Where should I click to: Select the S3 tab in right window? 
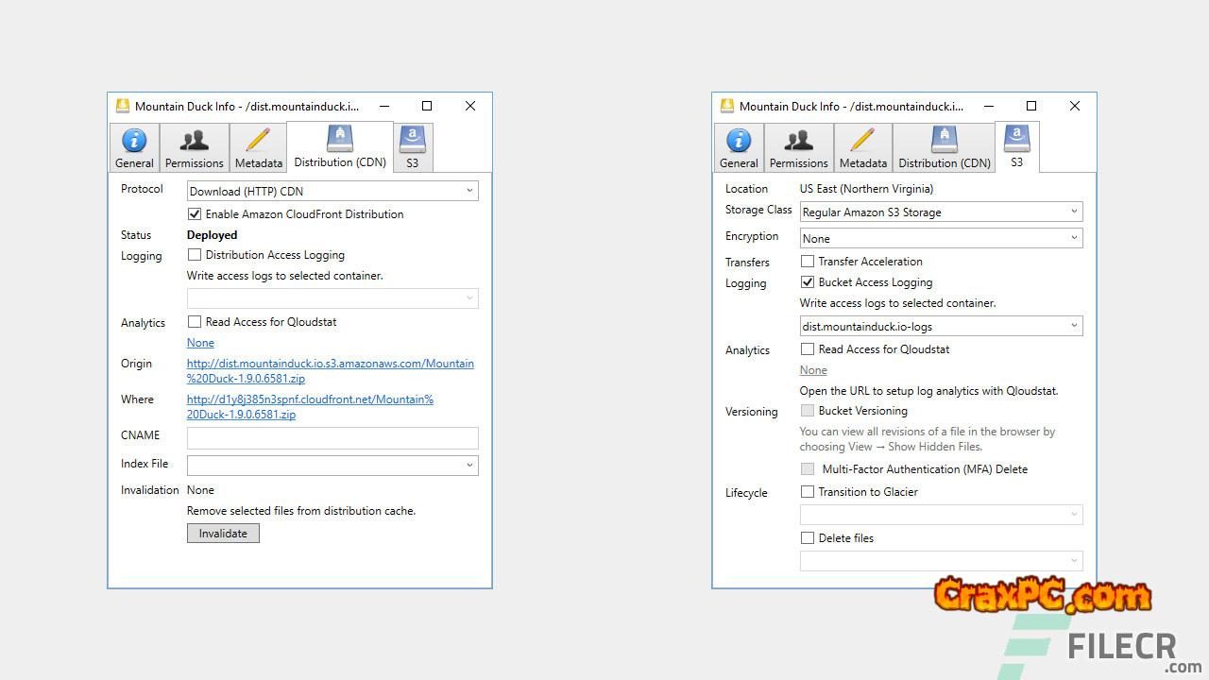[1017, 147]
